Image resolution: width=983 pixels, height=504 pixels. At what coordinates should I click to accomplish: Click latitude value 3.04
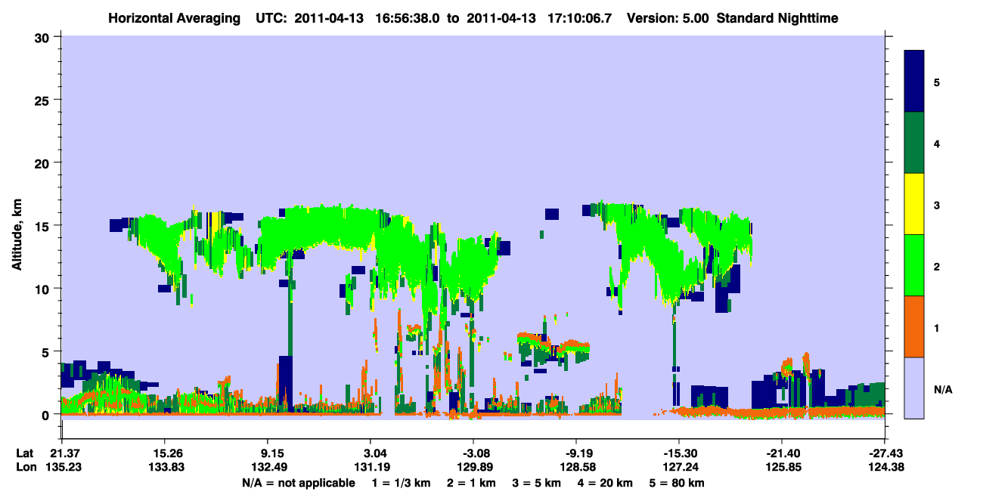pyautogui.click(x=372, y=453)
